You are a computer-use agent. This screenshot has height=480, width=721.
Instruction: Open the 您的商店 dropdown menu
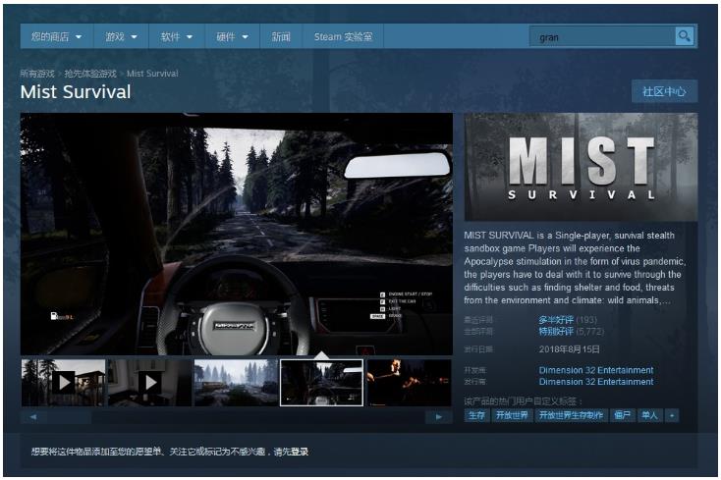pyautogui.click(x=55, y=37)
